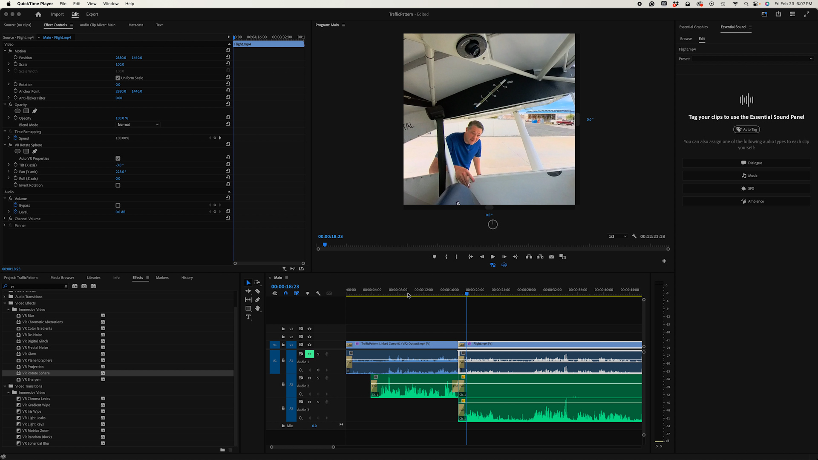Assign Dialogue audio type
This screenshot has width=818, height=460.
pyautogui.click(x=746, y=163)
